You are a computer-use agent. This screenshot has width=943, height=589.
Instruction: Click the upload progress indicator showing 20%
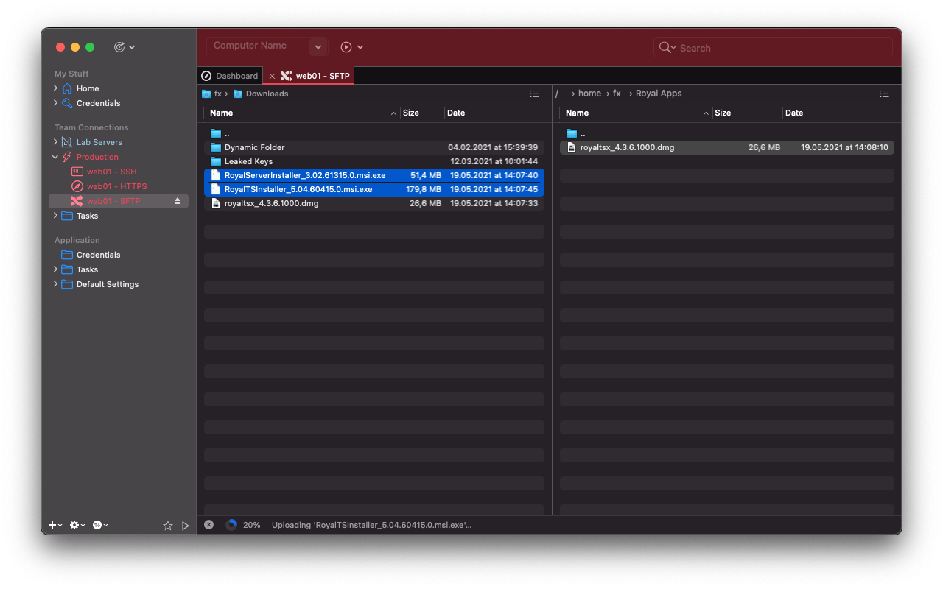click(x=231, y=525)
